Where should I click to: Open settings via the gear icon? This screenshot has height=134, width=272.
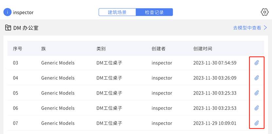(x=264, y=12)
